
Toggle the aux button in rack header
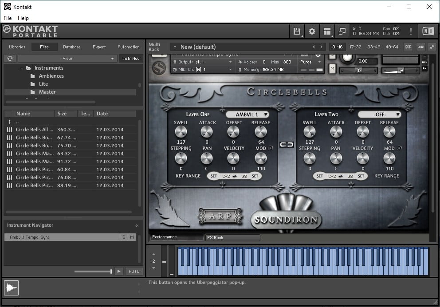[x=420, y=47]
